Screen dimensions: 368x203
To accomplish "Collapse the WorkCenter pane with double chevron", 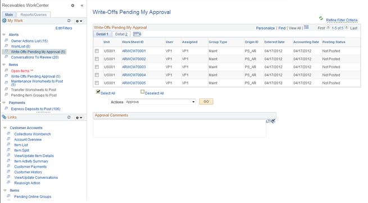I will (82, 6).
